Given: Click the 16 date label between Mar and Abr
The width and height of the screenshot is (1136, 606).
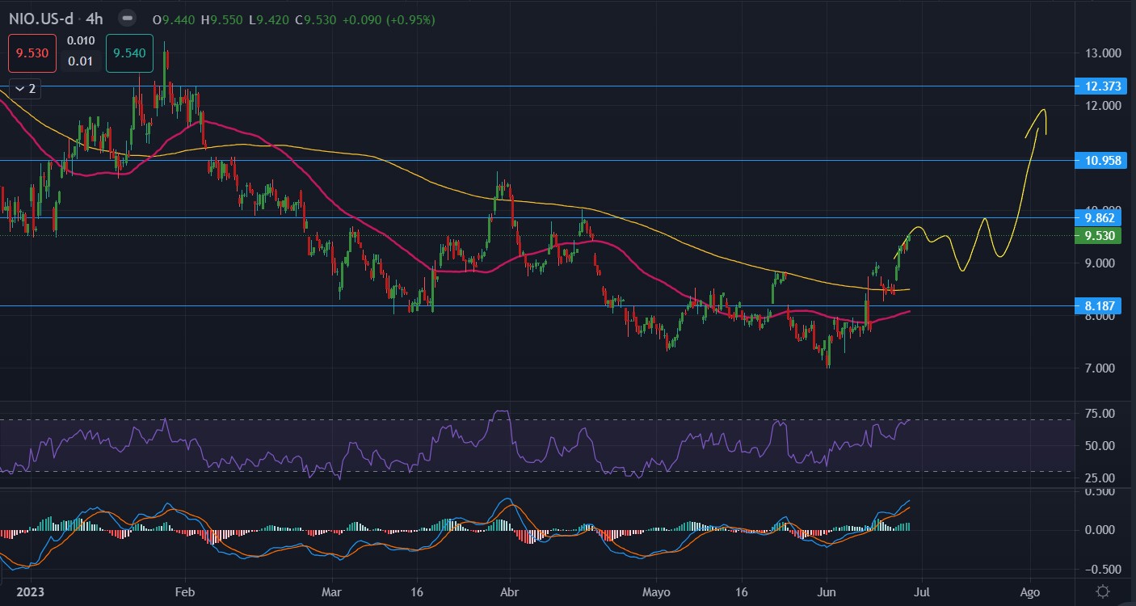Looking at the screenshot, I should [416, 591].
